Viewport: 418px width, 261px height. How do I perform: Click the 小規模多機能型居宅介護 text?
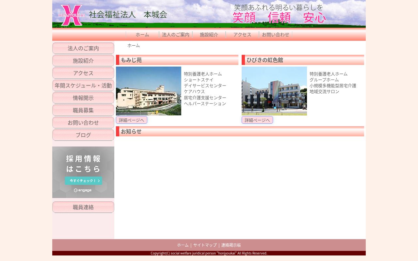click(333, 85)
